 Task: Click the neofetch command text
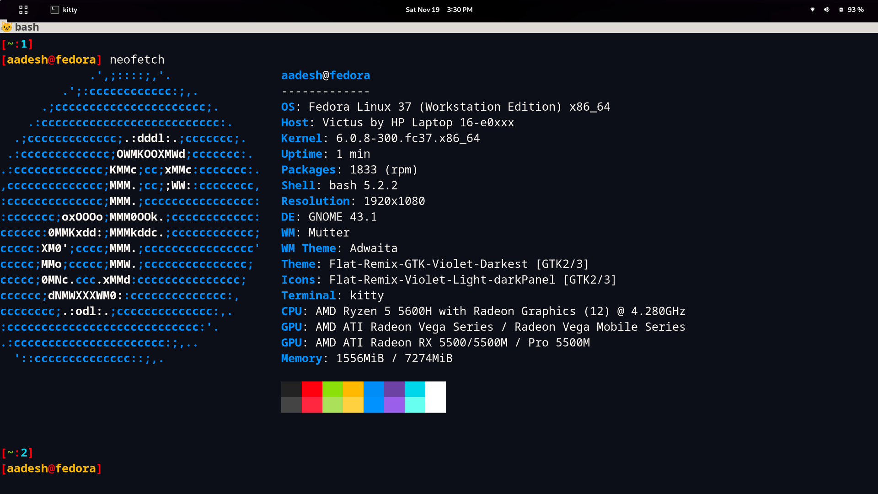[137, 59]
